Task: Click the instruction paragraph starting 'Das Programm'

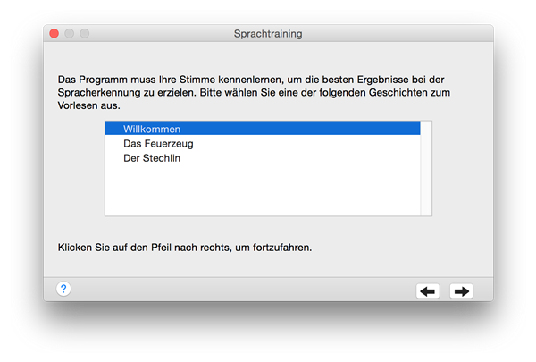Action: (254, 92)
